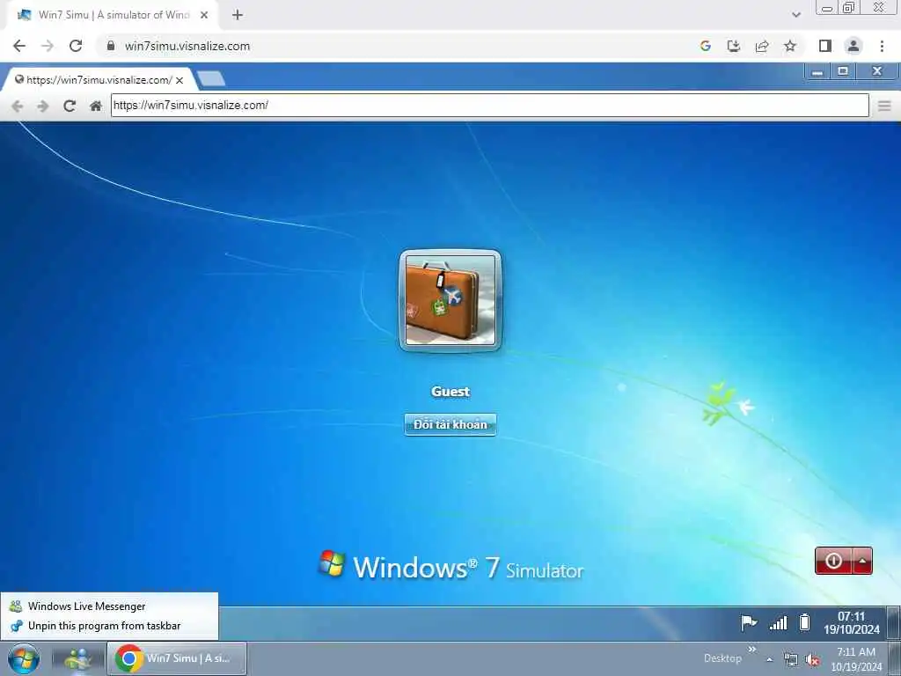901x676 pixels.
Task: Select the simulated browser tab win7simu.visnalize.com
Action: tap(98, 80)
